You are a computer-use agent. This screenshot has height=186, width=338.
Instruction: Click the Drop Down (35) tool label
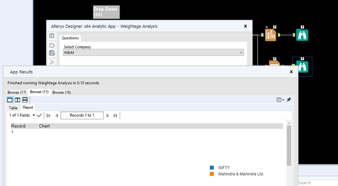click(106, 12)
